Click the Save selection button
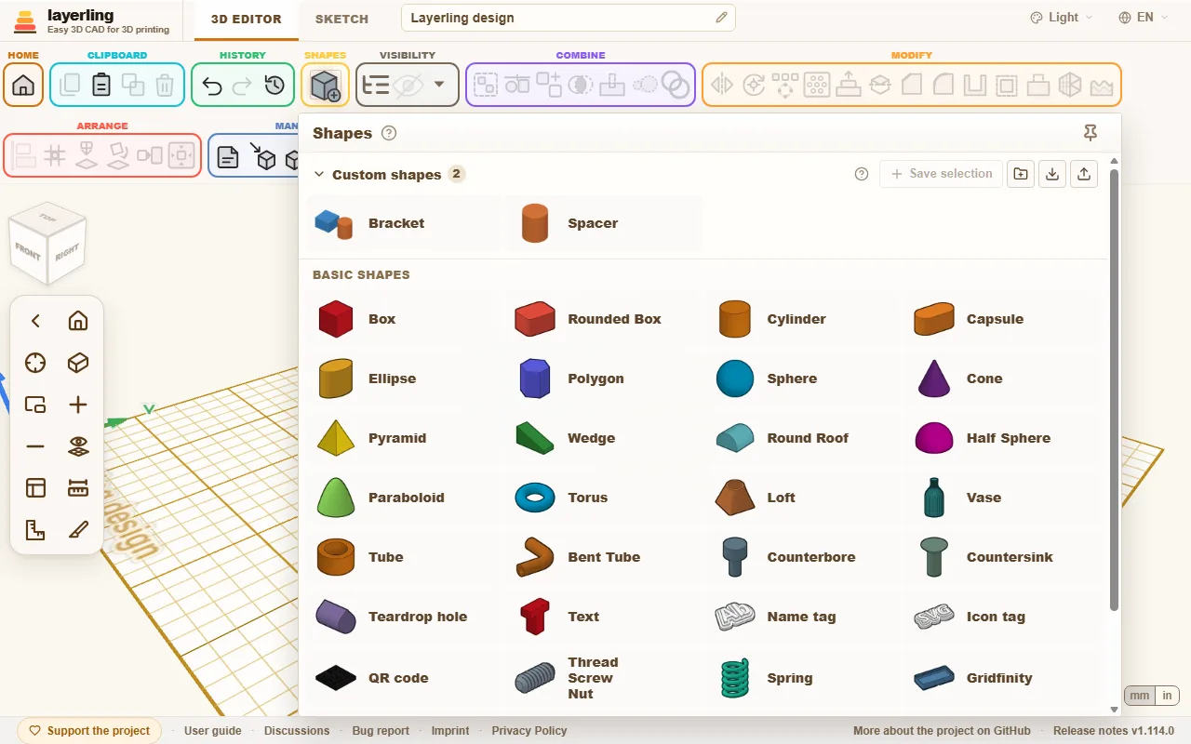Screen dimensions: 1191x744 click(x=942, y=174)
